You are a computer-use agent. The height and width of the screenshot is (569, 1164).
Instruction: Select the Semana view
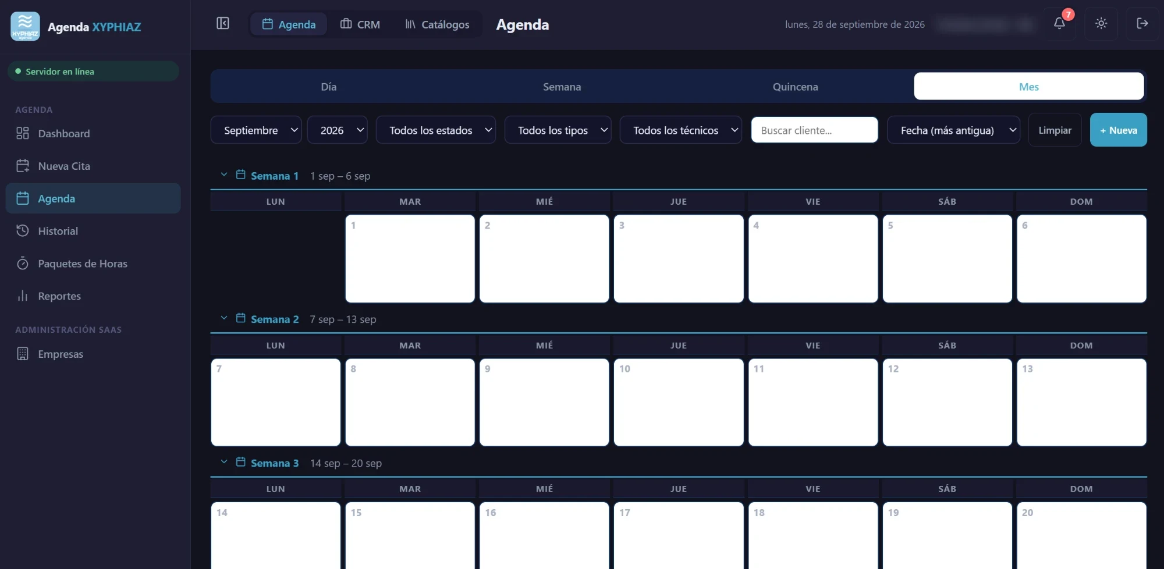pos(562,86)
